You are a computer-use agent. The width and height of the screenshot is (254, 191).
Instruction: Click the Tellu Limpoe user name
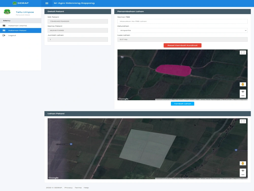(25, 12)
